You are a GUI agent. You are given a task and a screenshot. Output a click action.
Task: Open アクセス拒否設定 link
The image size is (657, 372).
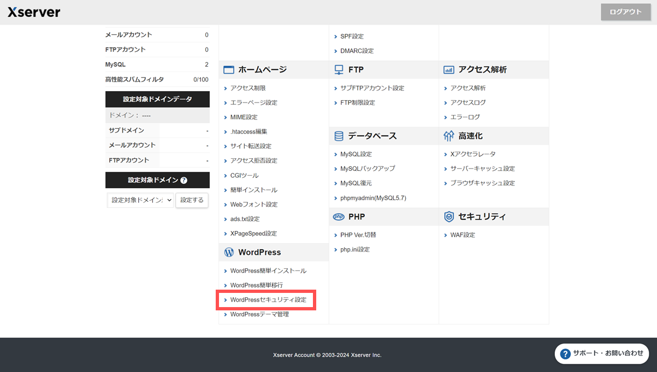coord(254,161)
